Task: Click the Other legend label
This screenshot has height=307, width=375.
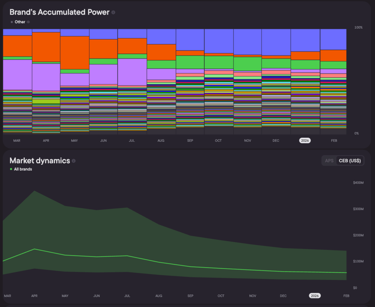Action: pos(20,22)
